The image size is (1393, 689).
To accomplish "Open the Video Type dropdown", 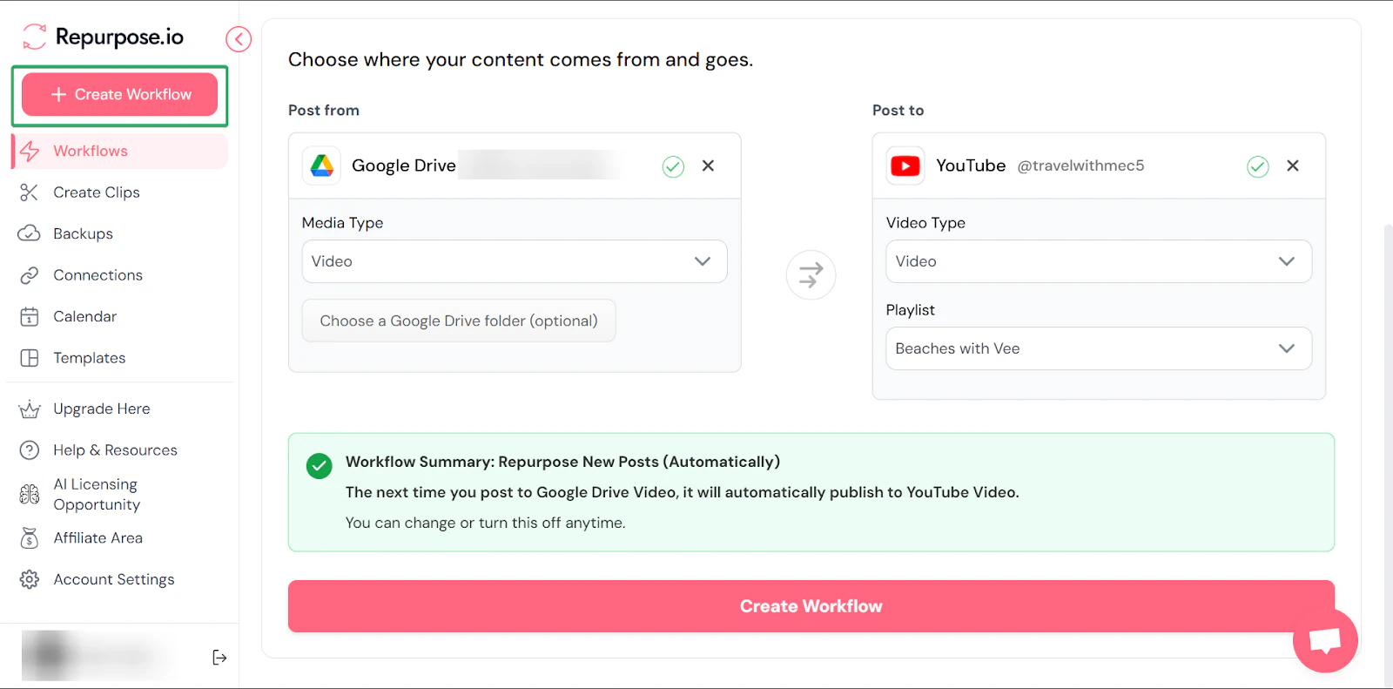I will coord(1099,261).
